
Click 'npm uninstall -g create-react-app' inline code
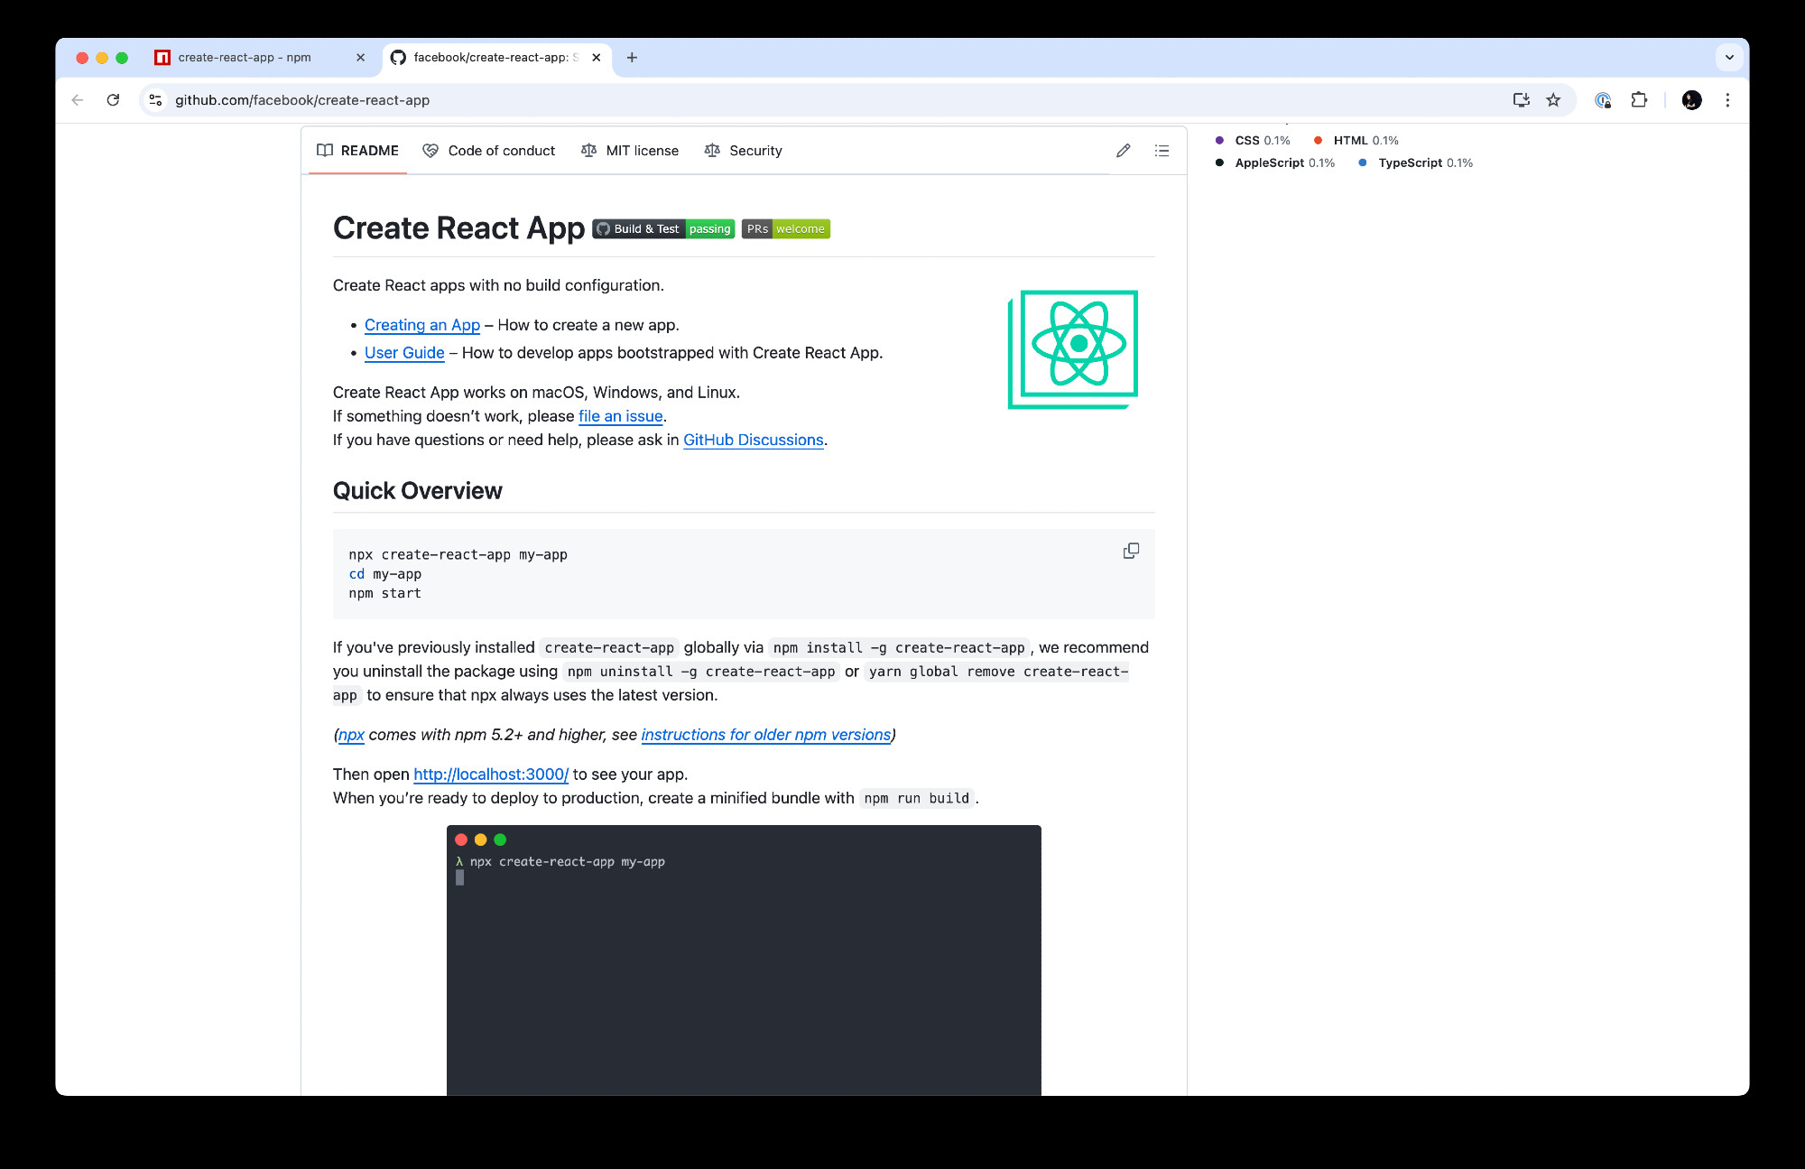[x=701, y=672]
